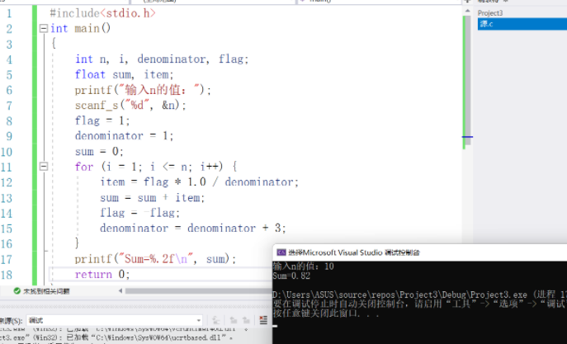Click the printf("输入n的值：") line
This screenshot has height=344, width=567.
pyautogui.click(x=143, y=90)
